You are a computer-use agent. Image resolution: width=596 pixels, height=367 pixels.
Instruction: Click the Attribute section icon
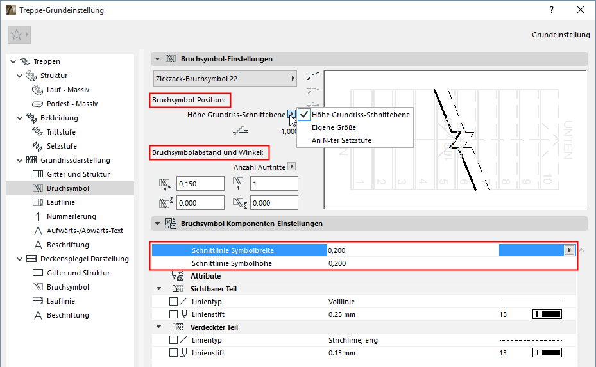[178, 276]
